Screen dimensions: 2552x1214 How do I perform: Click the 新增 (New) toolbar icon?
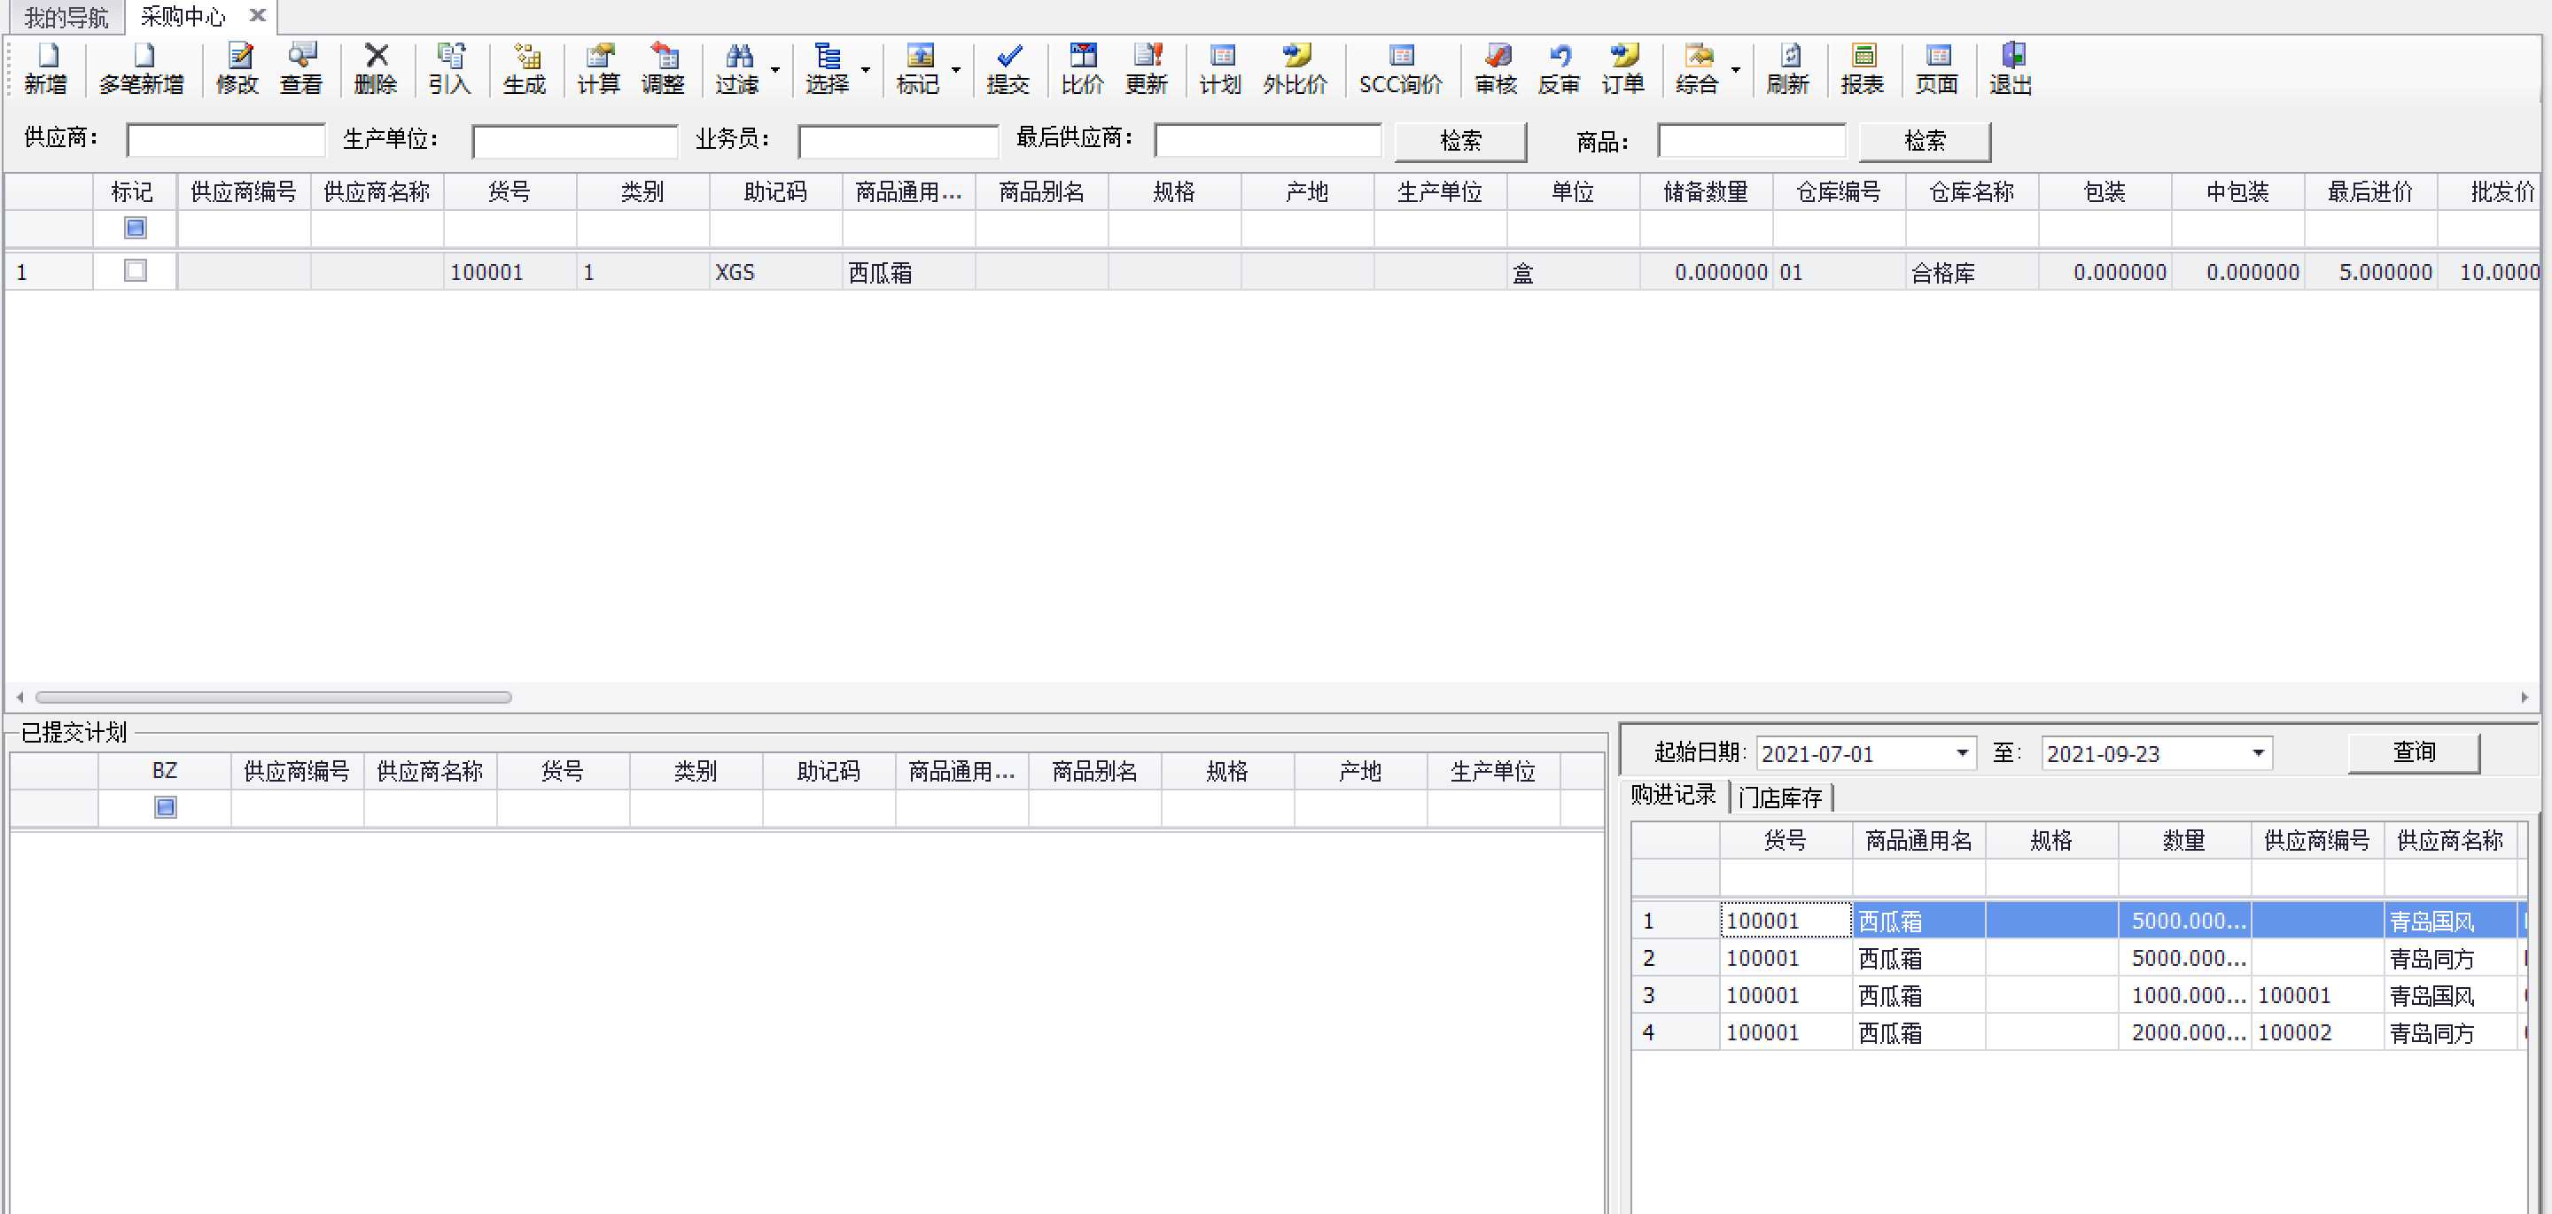coord(45,68)
